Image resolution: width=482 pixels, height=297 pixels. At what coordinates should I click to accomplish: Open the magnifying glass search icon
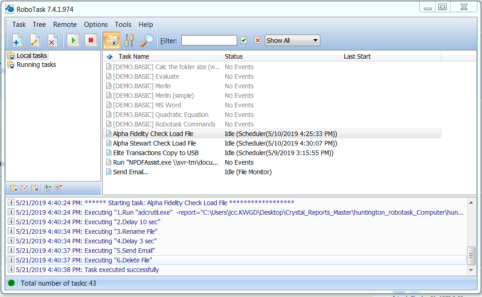click(147, 40)
